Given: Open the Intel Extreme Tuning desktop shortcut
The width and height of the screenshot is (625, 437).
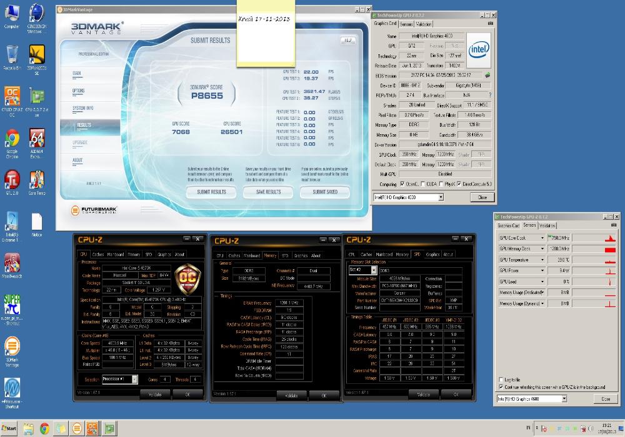Looking at the screenshot, I should 11,226.
